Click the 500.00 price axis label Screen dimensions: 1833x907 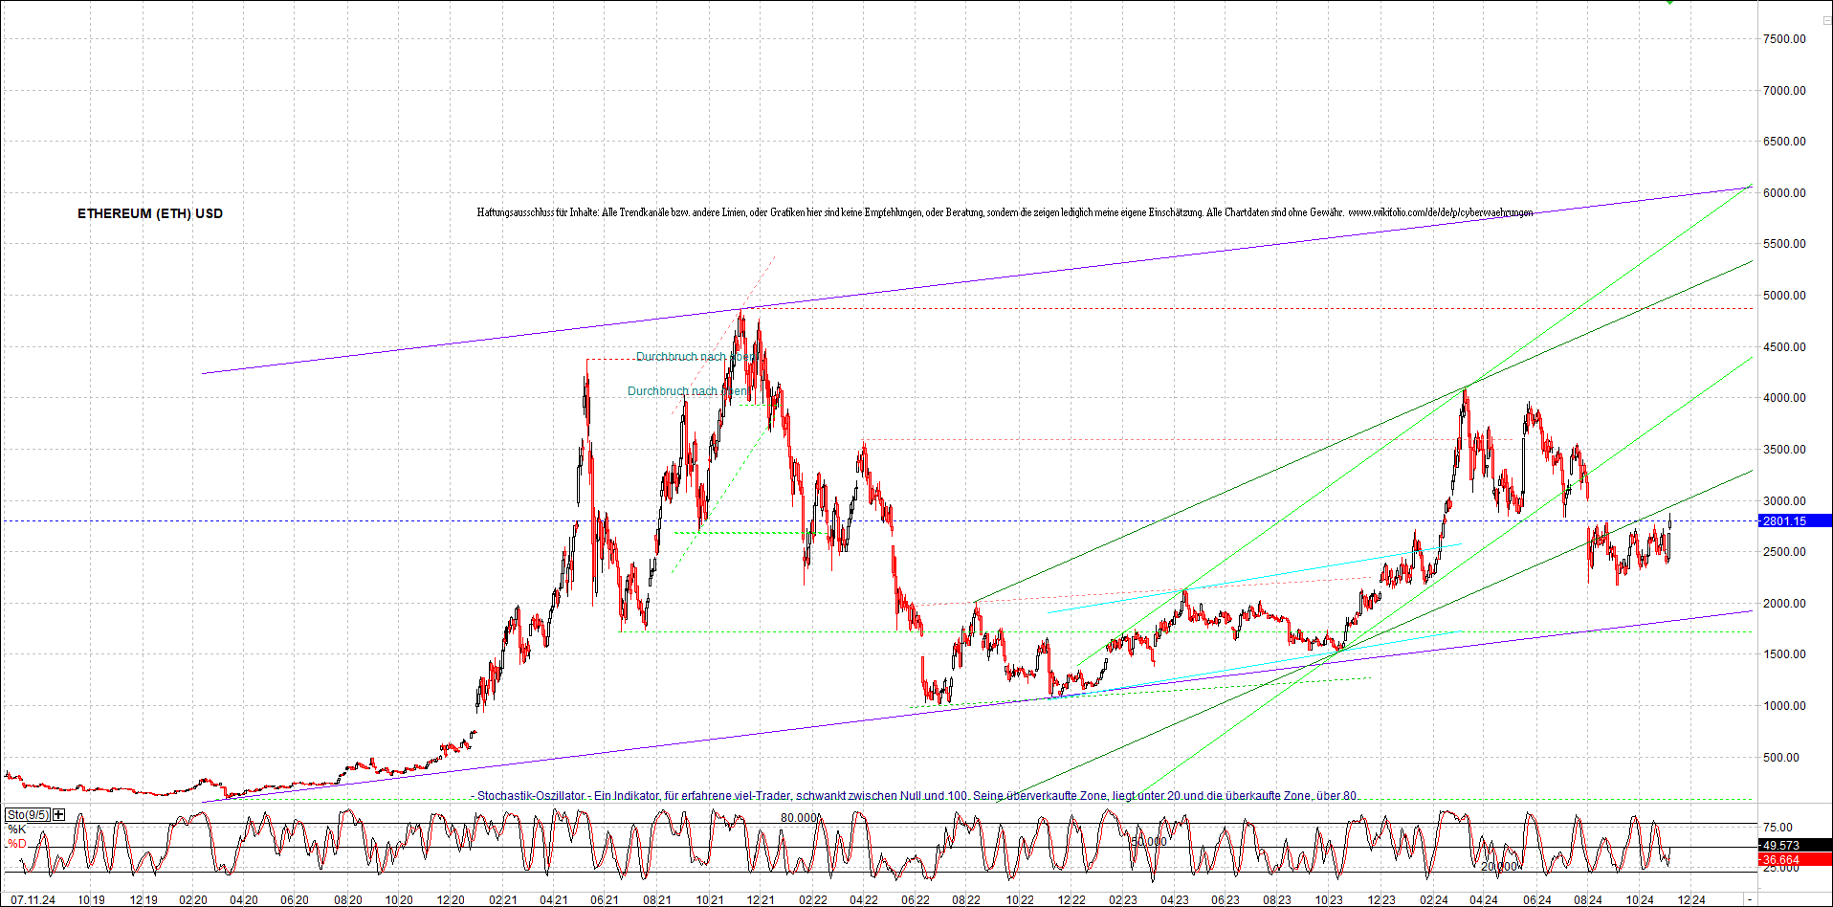pos(1781,758)
